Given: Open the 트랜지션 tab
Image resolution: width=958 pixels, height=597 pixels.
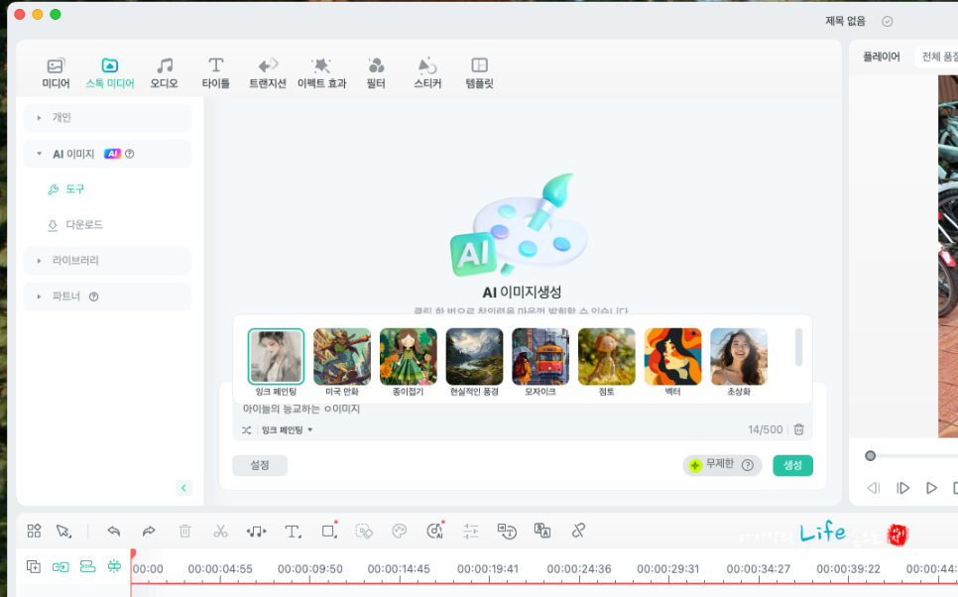Looking at the screenshot, I should click(x=268, y=72).
